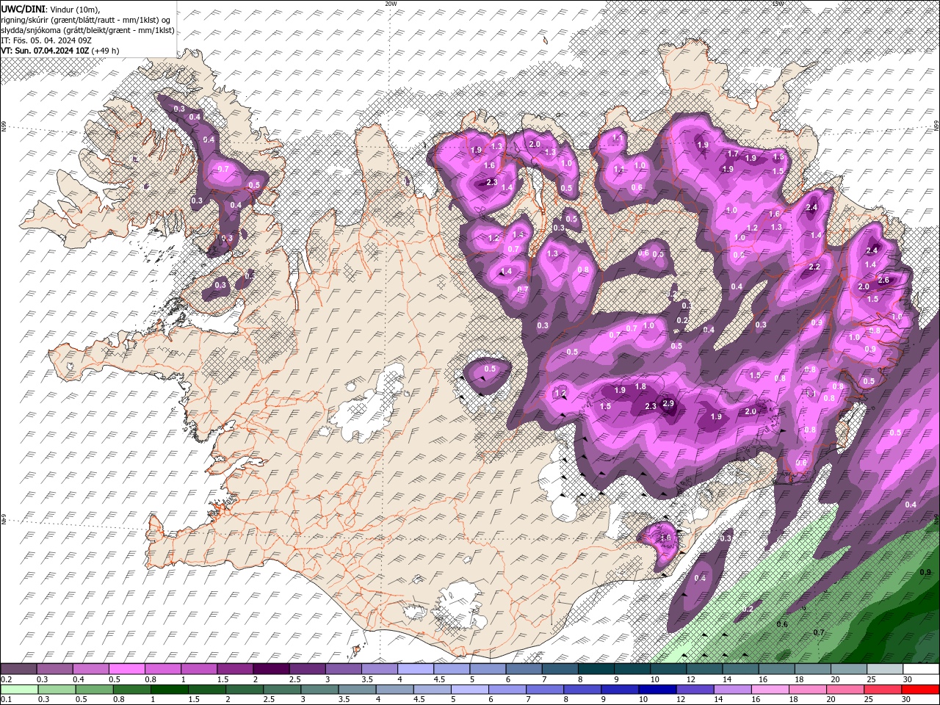This screenshot has height=705, width=940.
Task: Click the '20W' longitude label at map top
Action: pyautogui.click(x=391, y=3)
